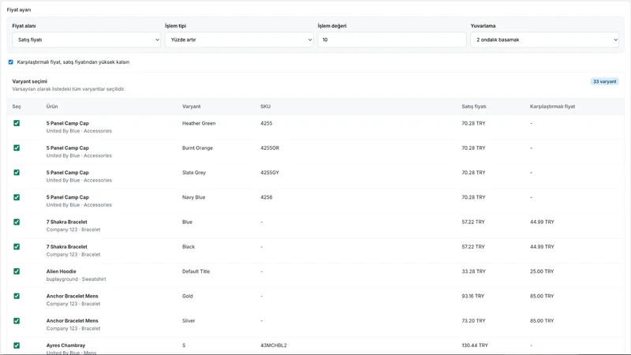This screenshot has width=631, height=355.
Task: Click the Fiyat ayarı heading
Action: pyautogui.click(x=18, y=9)
